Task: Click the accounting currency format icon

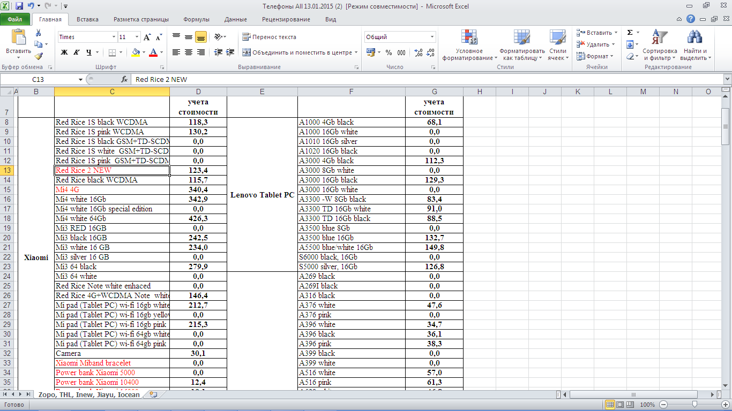Action: tap(371, 52)
